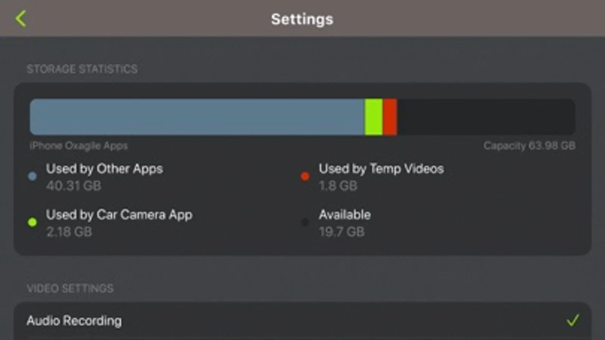Select the Used by Car Camera App label

pyautogui.click(x=119, y=215)
